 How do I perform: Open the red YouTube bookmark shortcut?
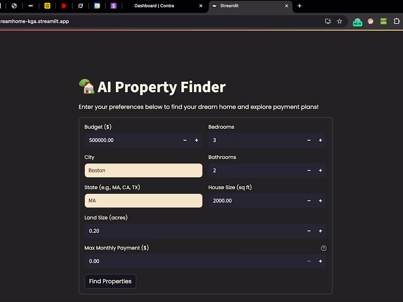(64, 5)
